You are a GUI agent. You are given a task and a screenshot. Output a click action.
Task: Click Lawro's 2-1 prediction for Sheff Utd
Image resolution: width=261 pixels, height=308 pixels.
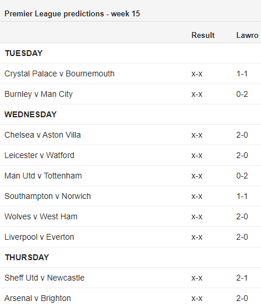242,278
